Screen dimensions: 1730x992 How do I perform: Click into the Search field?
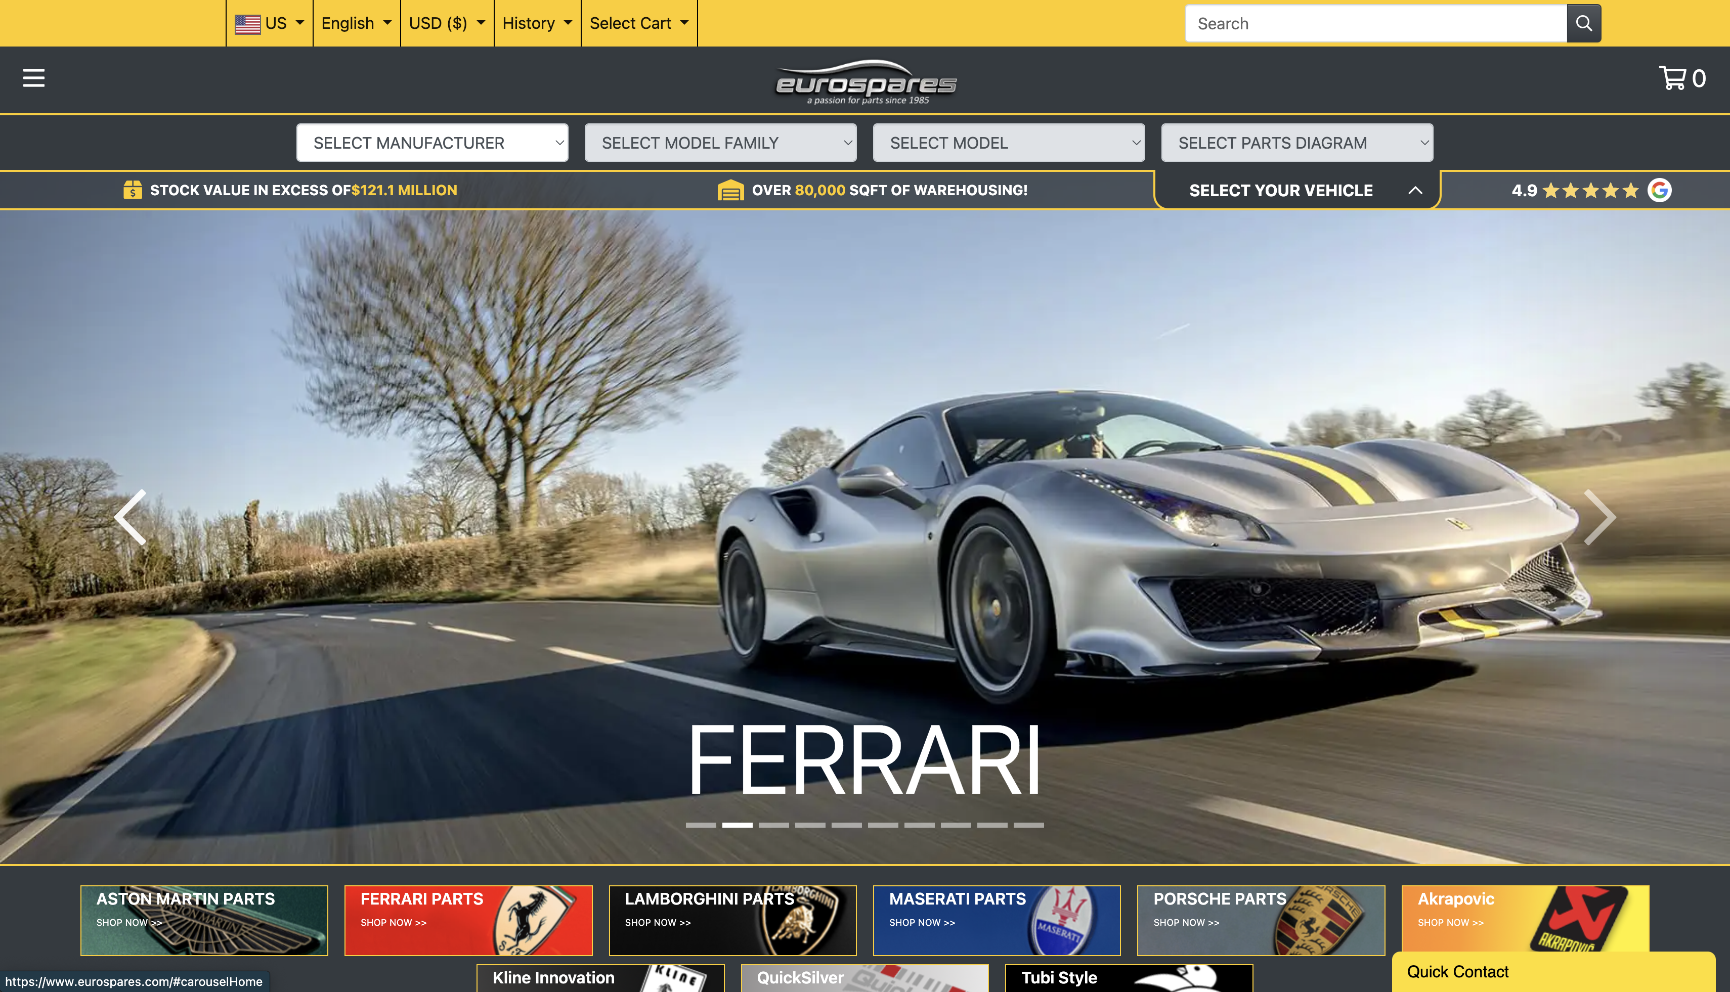point(1375,24)
